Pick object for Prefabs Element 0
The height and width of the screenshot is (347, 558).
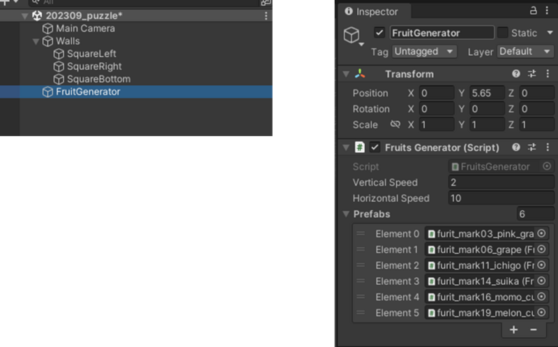coord(542,233)
